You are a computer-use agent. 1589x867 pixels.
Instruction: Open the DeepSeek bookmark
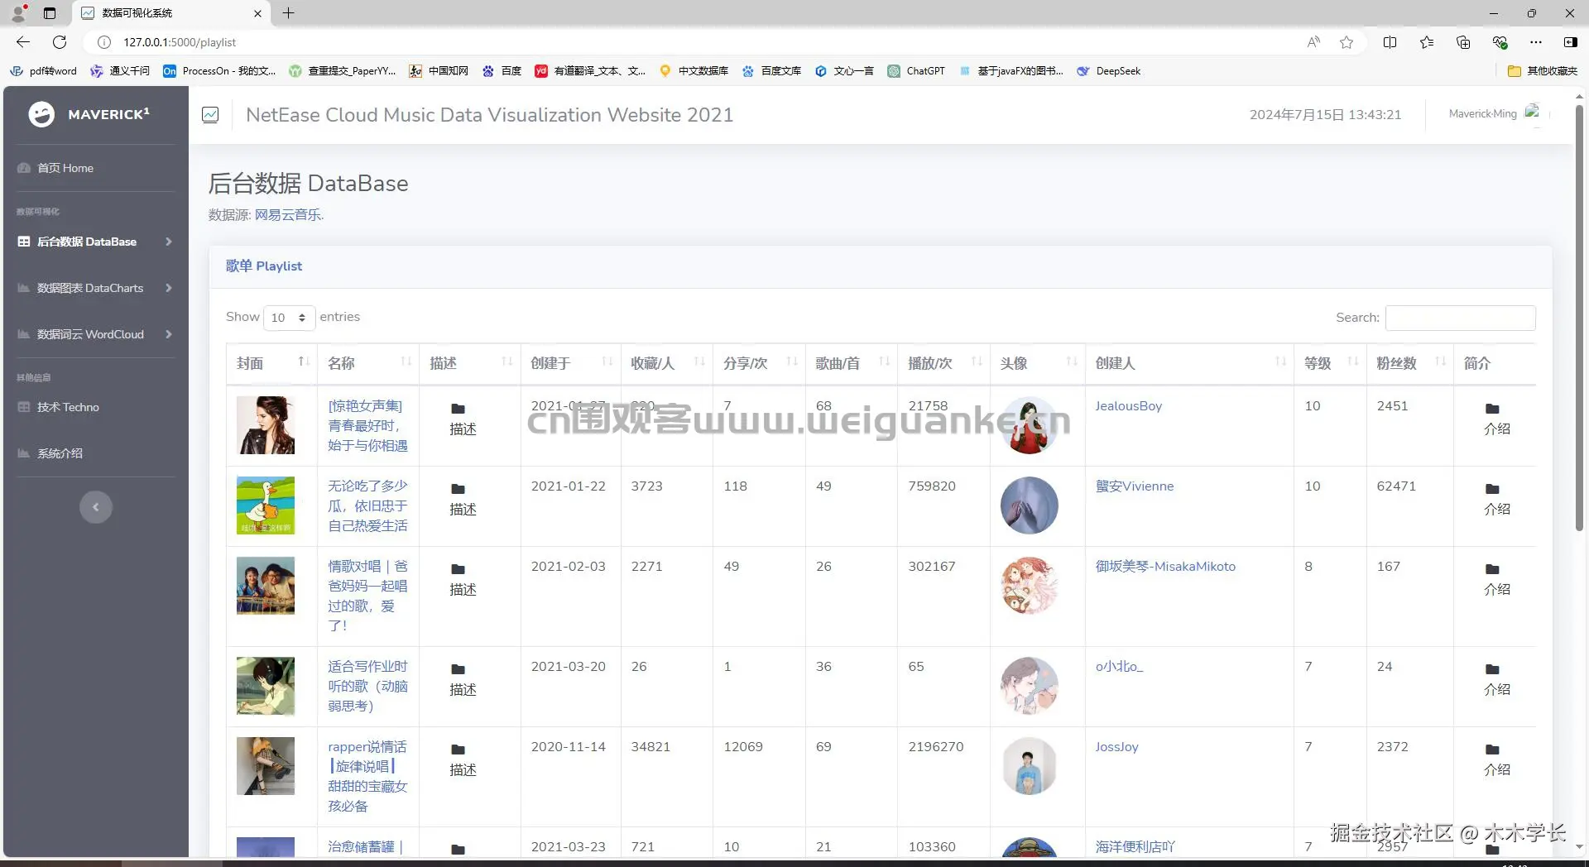(x=1109, y=71)
